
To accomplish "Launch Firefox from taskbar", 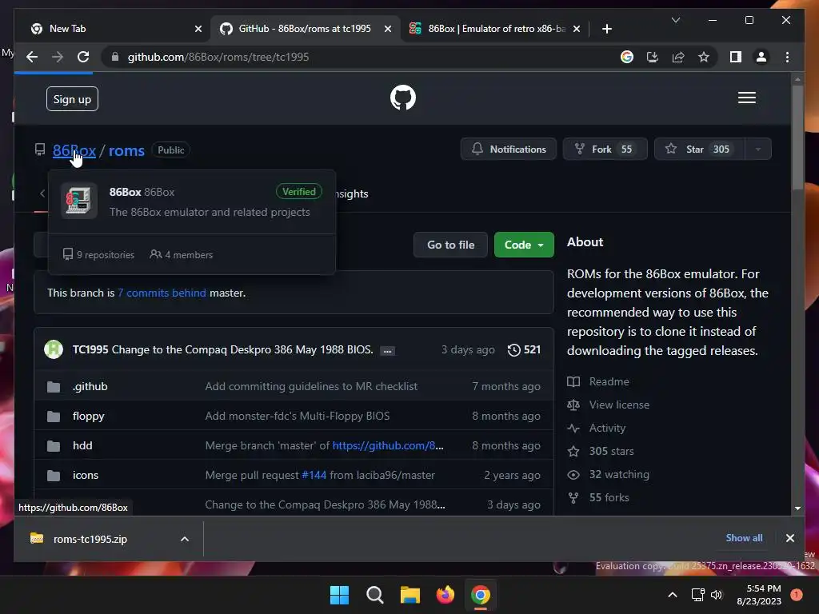I will coord(445,595).
